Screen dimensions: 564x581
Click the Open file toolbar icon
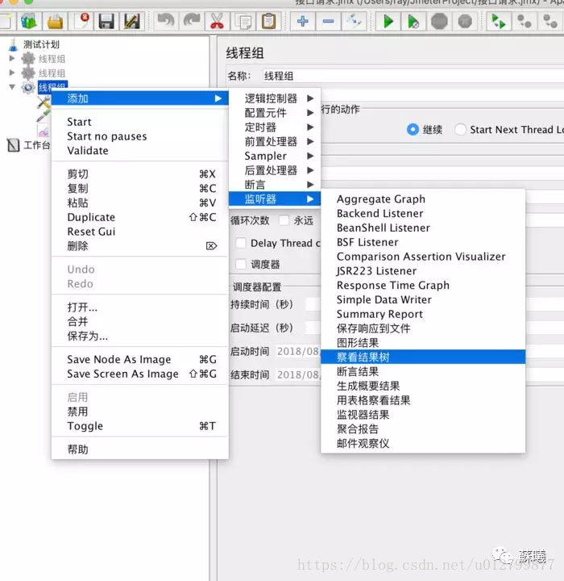point(55,22)
